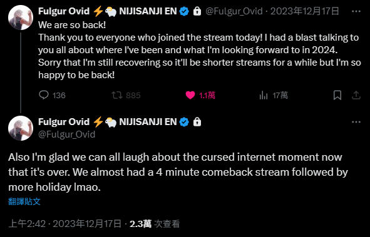Click the @Fulgur_Ovid handle in first tweet
Viewport: 370px width, 237px height.
(234, 11)
